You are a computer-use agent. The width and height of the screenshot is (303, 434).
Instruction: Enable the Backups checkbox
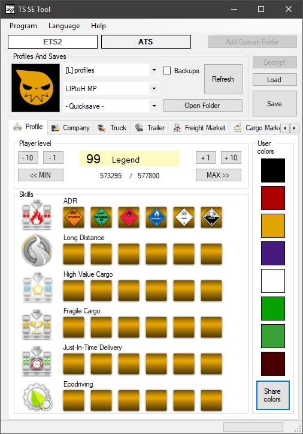point(167,71)
